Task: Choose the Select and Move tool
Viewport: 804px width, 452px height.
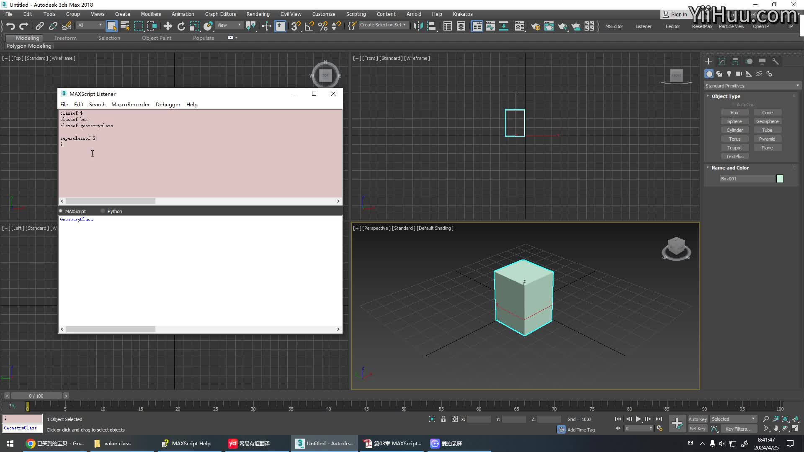Action: click(168, 26)
